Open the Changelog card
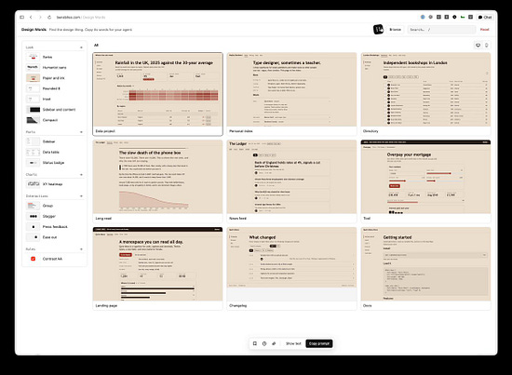The height and width of the screenshot is (375, 512). (x=291, y=269)
